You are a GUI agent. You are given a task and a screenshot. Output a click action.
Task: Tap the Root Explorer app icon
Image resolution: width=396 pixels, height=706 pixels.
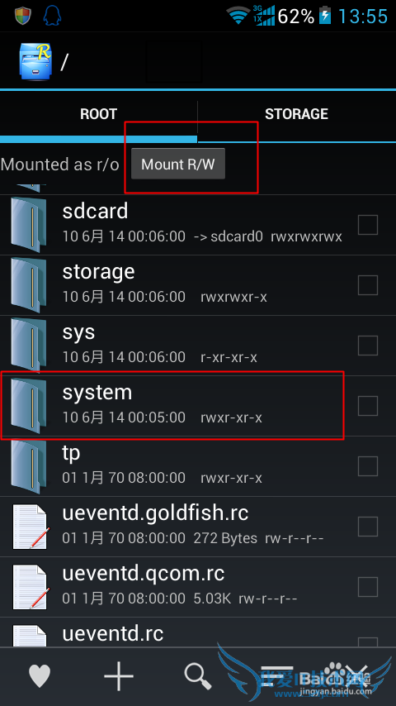(x=35, y=61)
